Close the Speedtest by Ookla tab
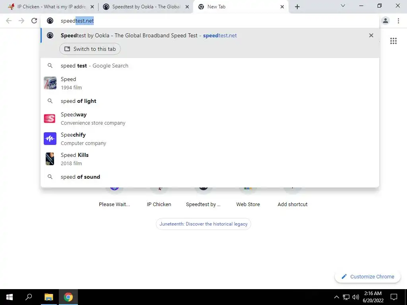The width and height of the screenshot is (407, 305). pyautogui.click(x=187, y=7)
